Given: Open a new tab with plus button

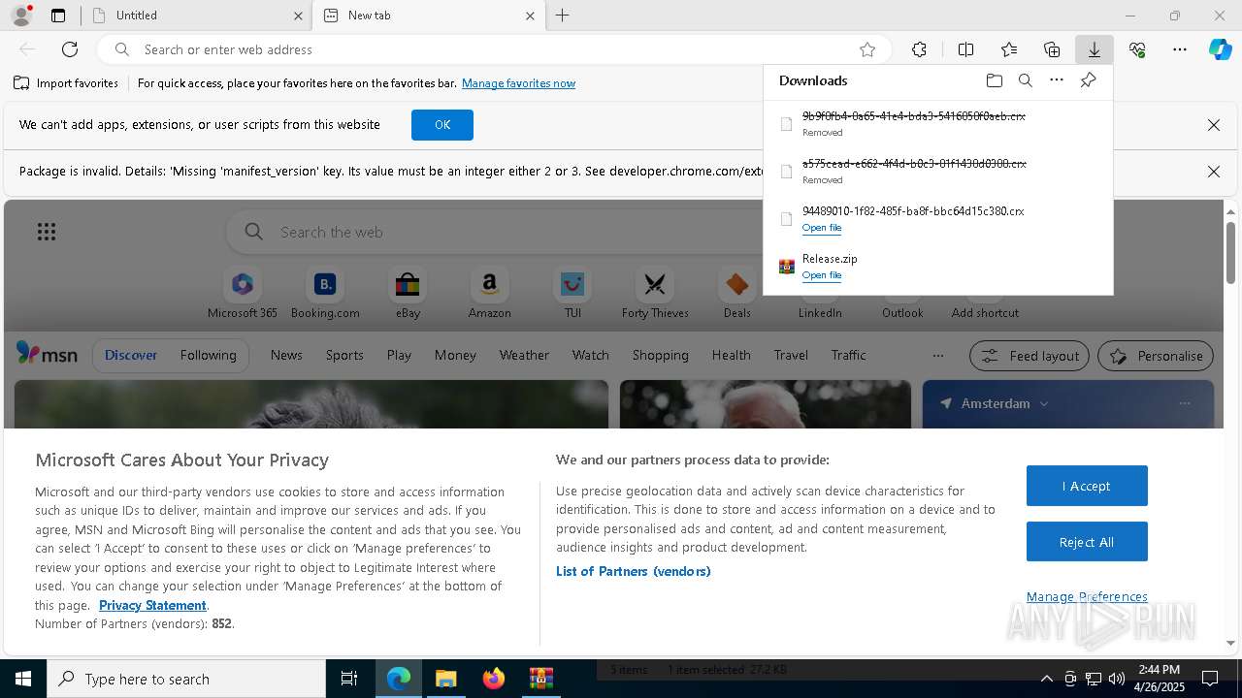Looking at the screenshot, I should (x=563, y=16).
